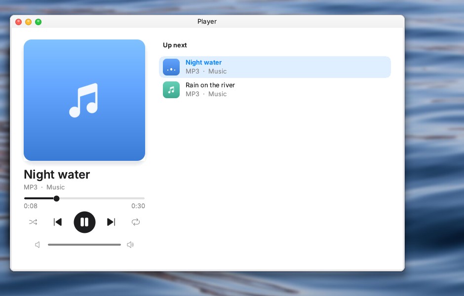Skip to previous track

58,222
